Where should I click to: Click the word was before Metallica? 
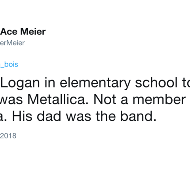(x=11, y=100)
